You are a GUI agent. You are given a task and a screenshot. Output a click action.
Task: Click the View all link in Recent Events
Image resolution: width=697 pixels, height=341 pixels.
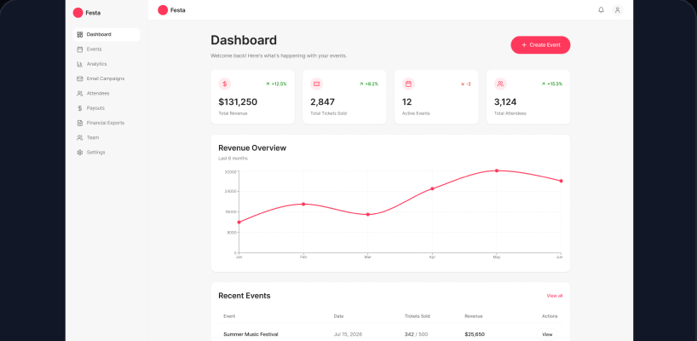point(555,296)
